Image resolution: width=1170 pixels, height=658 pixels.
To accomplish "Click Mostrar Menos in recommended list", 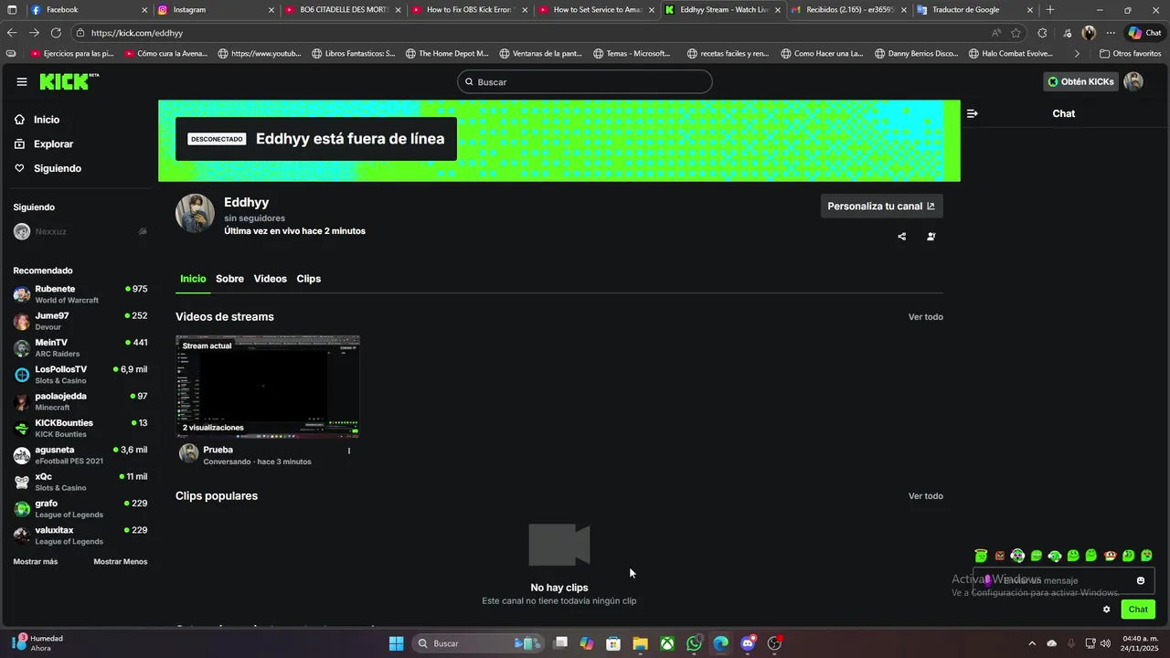I will click(x=121, y=562).
